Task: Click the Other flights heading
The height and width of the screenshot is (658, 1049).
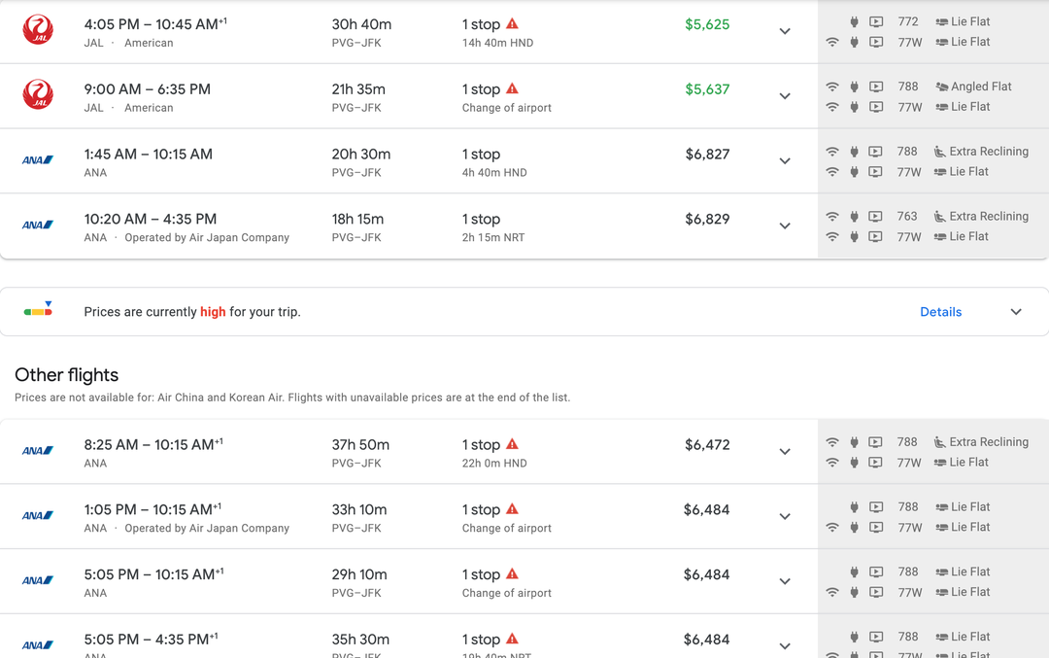Action: tap(66, 375)
